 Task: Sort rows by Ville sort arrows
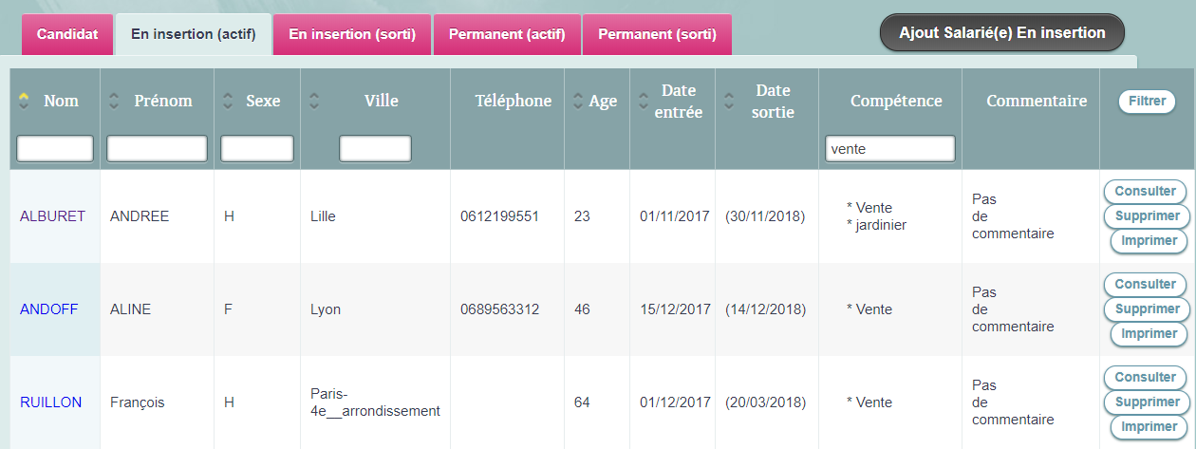(315, 101)
